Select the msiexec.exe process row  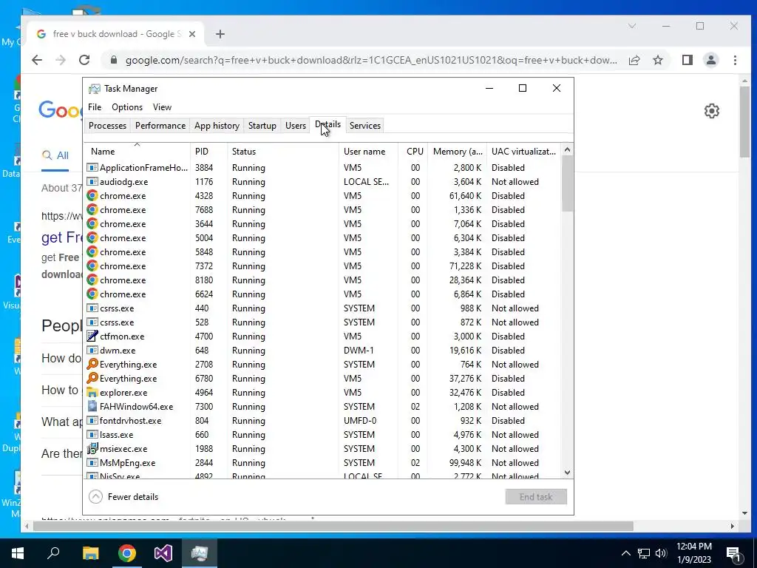click(x=323, y=449)
